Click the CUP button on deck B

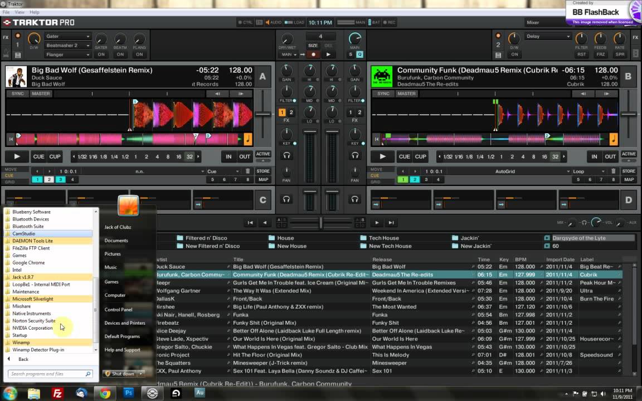(421, 157)
